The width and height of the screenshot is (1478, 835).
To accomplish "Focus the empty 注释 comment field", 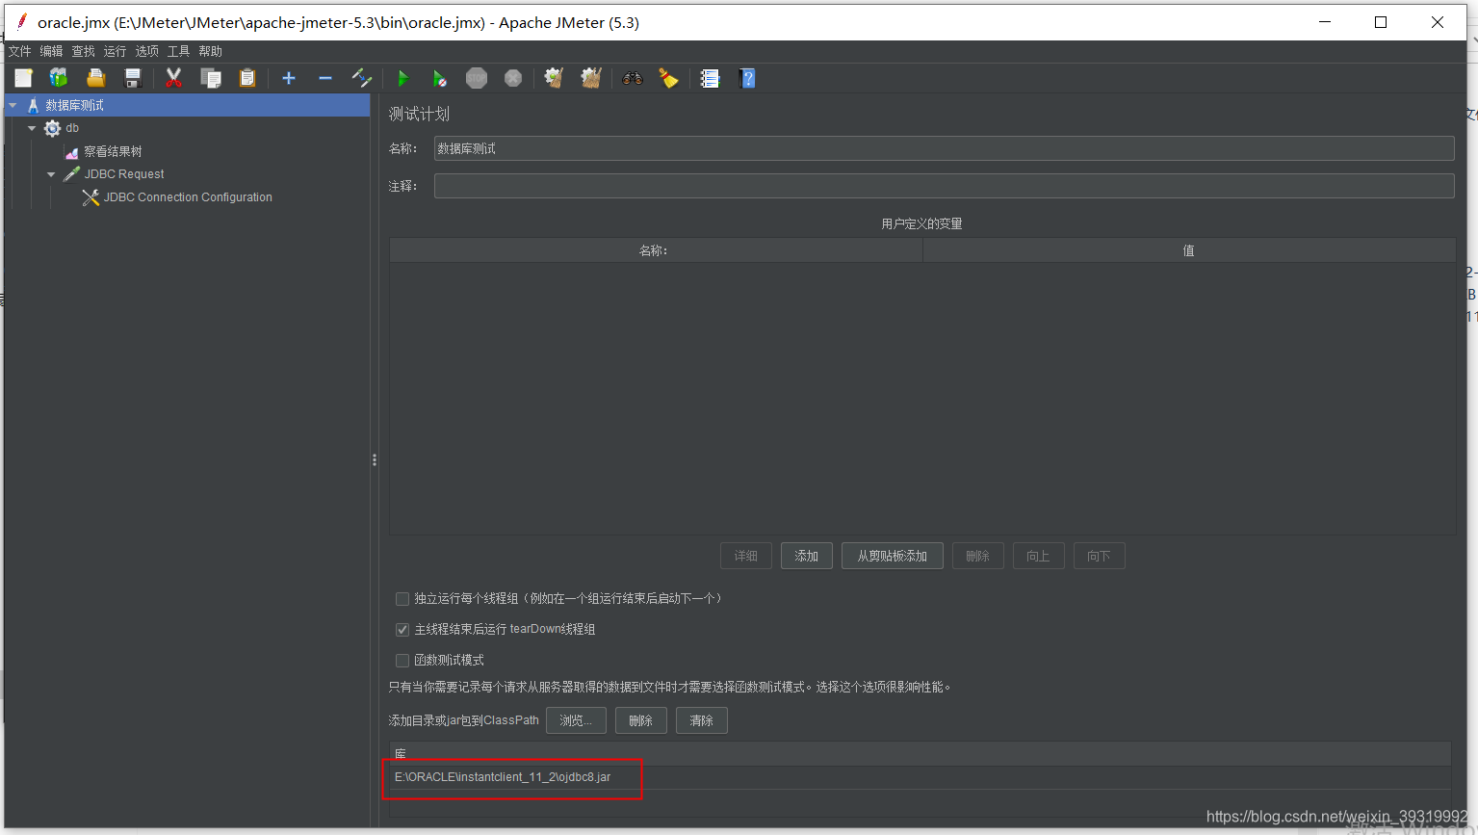I will (944, 186).
